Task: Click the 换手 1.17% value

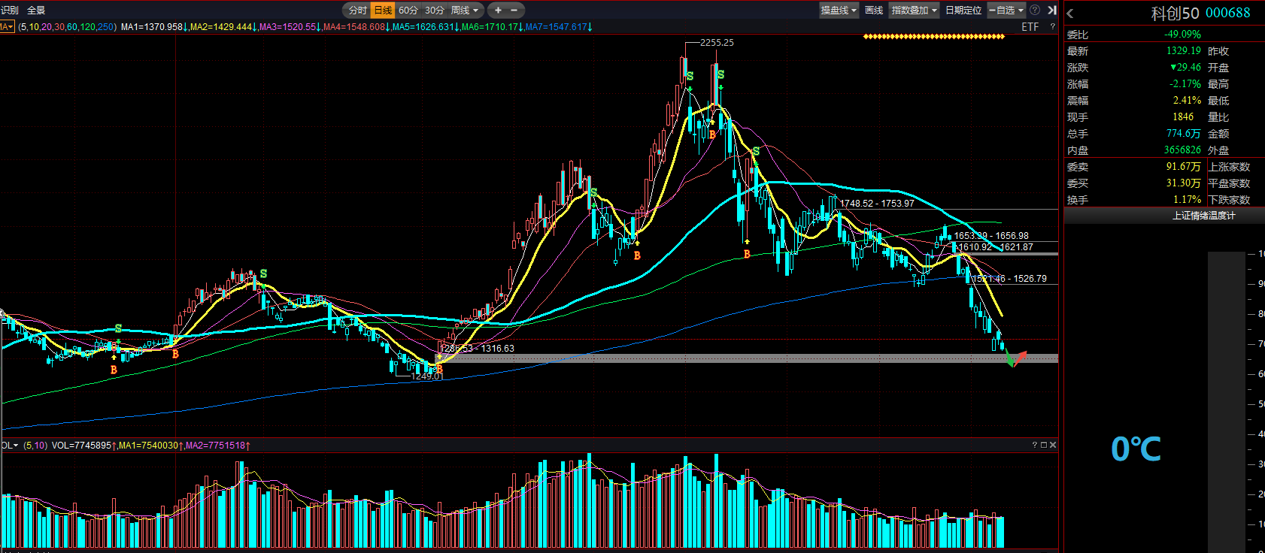Action: (1187, 200)
